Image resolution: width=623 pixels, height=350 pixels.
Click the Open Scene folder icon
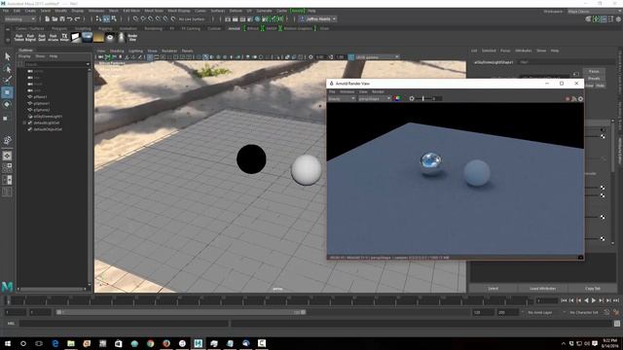tap(55, 18)
